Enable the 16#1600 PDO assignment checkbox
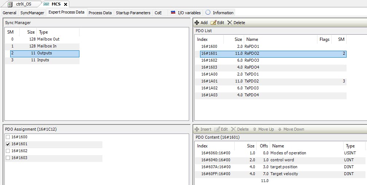367x185 pixels. tap(8, 137)
